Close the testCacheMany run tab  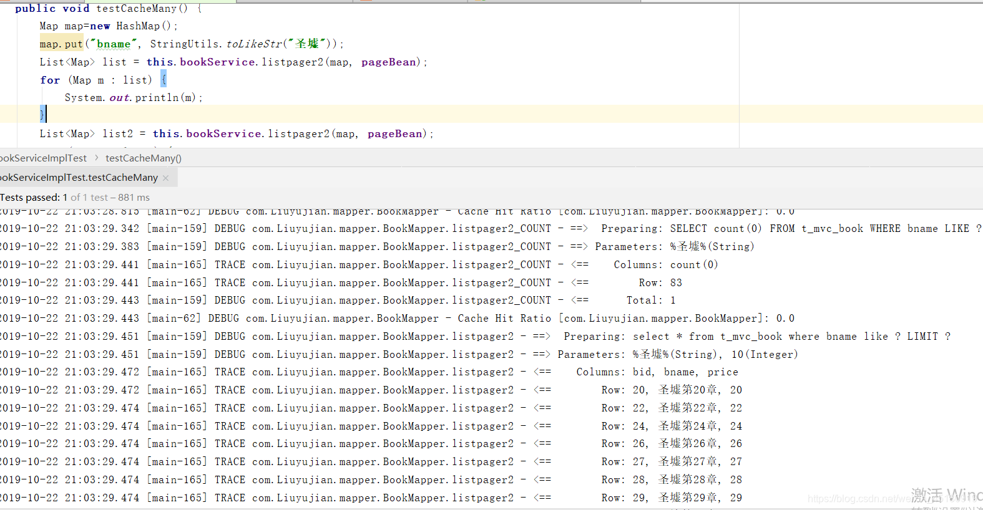[165, 178]
